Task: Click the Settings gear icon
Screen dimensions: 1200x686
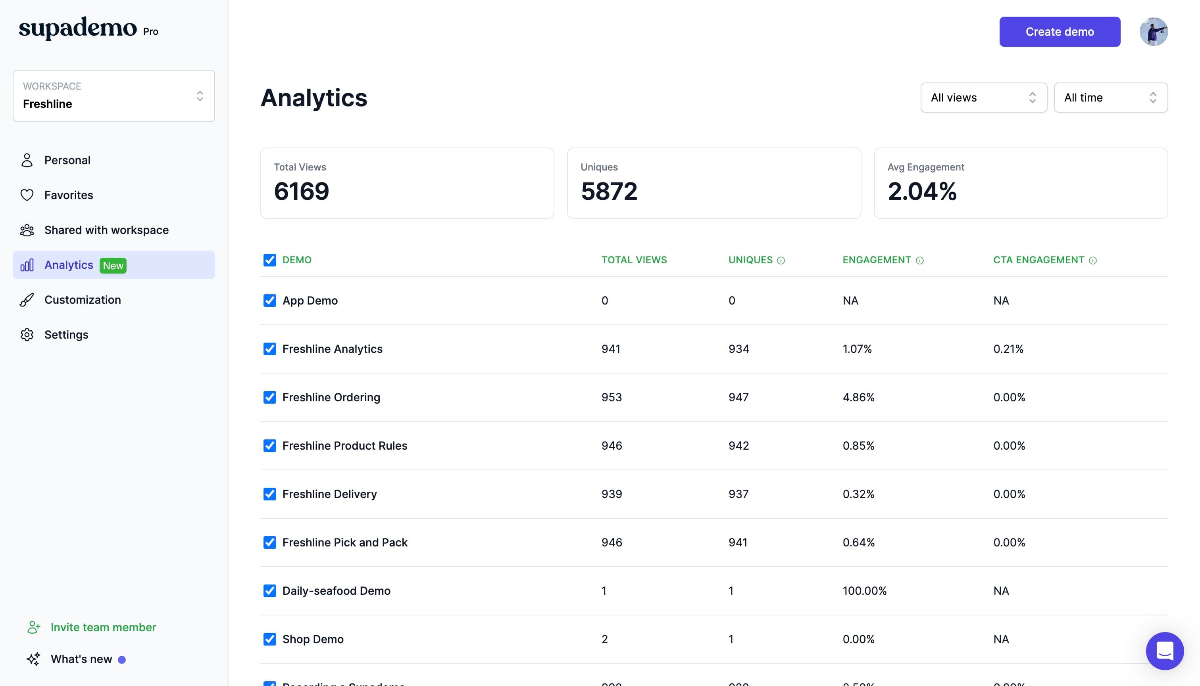Action: [27, 335]
